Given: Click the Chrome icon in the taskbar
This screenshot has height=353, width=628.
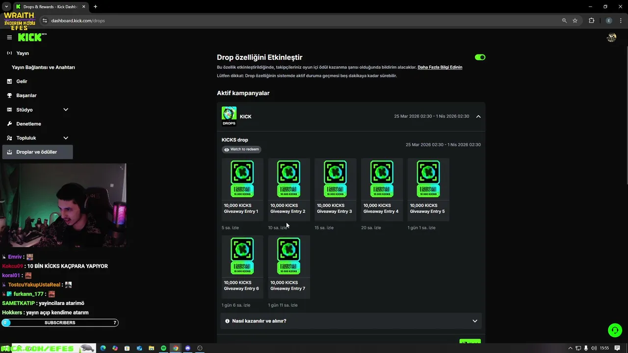Looking at the screenshot, I should coord(175,348).
